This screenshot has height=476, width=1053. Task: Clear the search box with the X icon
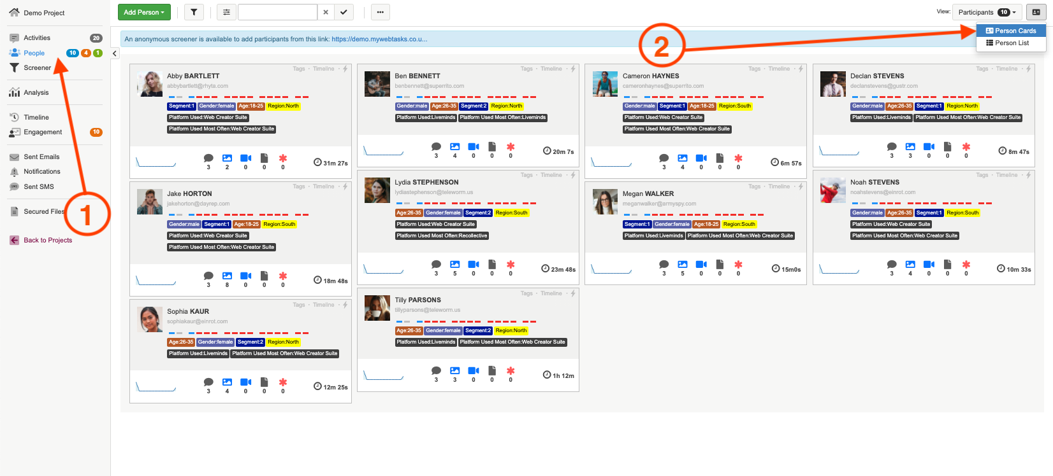(326, 12)
